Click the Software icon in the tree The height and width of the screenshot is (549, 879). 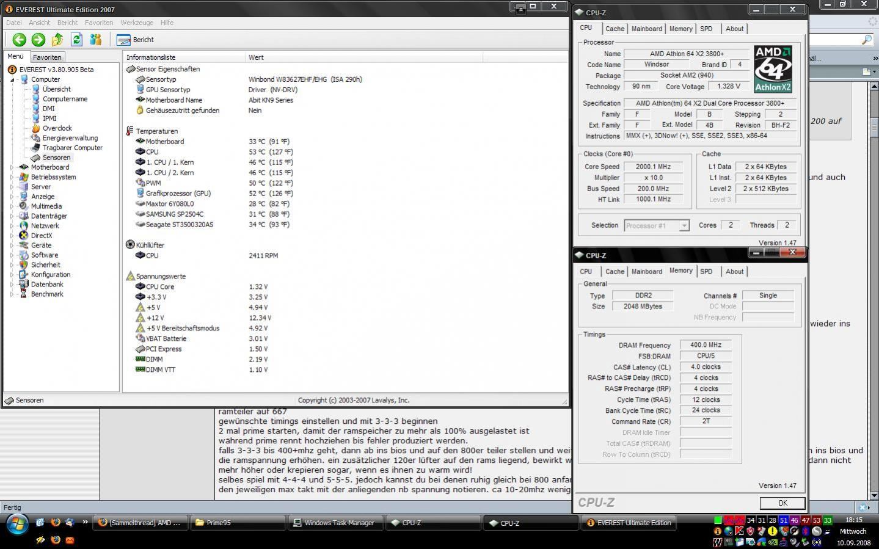click(24, 255)
